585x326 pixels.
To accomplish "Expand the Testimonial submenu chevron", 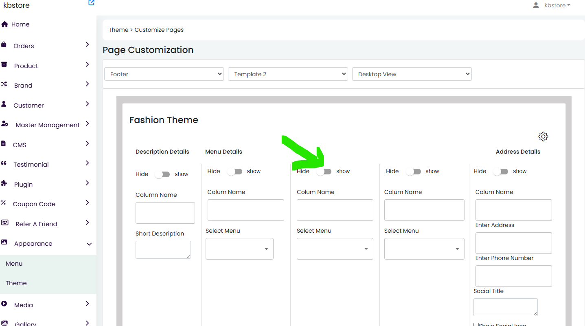I will pyautogui.click(x=87, y=163).
